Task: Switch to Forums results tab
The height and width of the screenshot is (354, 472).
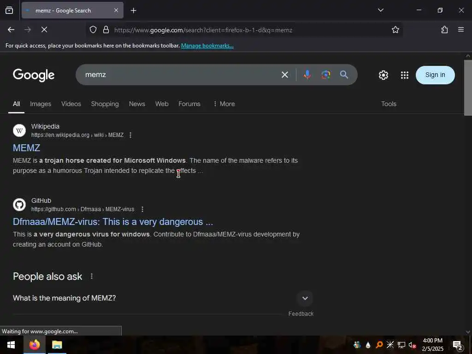Action: 189,104
